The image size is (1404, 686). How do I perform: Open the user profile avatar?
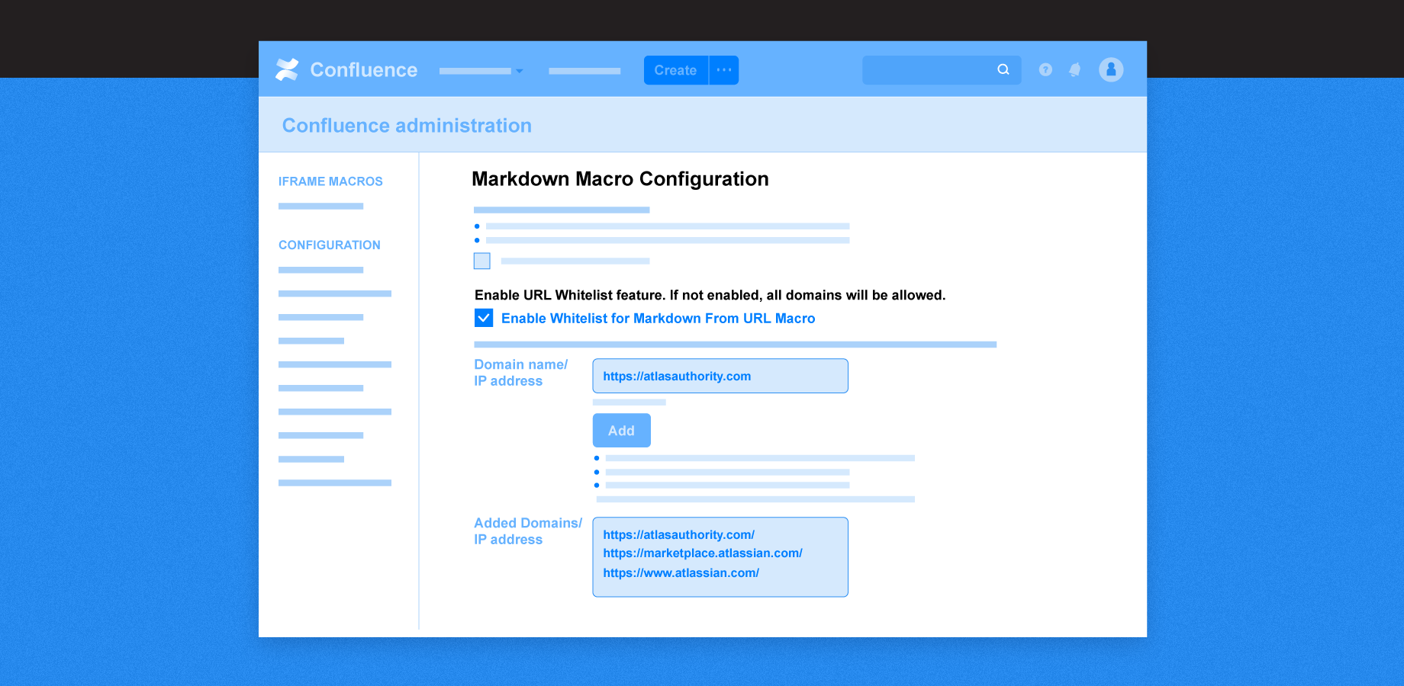coord(1111,69)
